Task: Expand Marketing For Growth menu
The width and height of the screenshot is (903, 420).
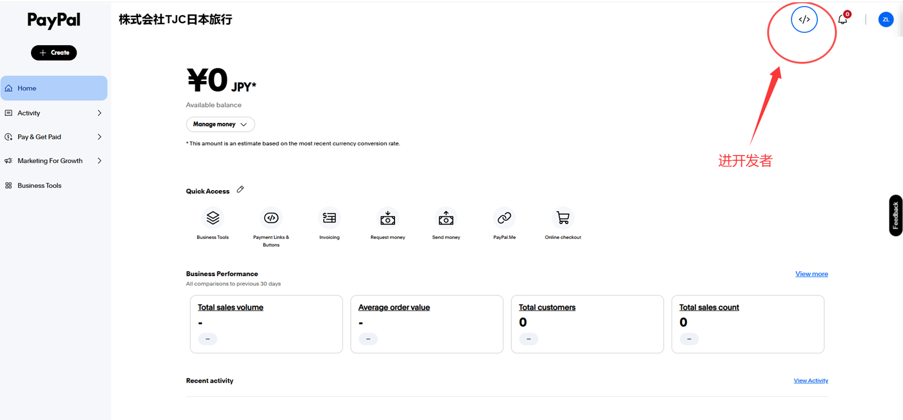Action: (x=54, y=161)
